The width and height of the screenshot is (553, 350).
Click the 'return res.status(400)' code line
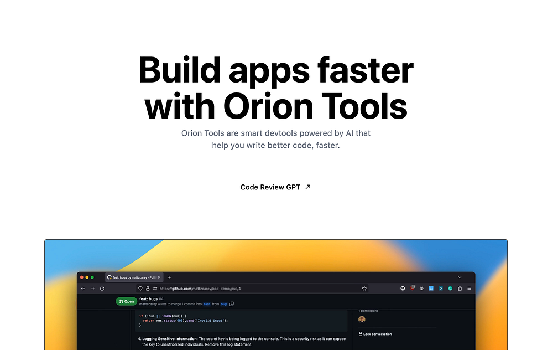(x=185, y=321)
